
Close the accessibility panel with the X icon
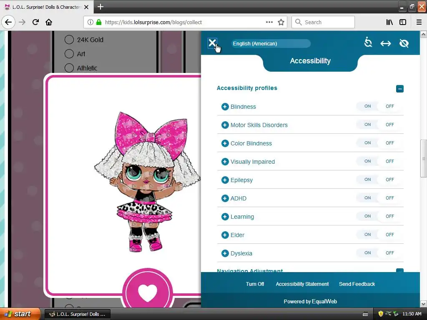point(212,43)
